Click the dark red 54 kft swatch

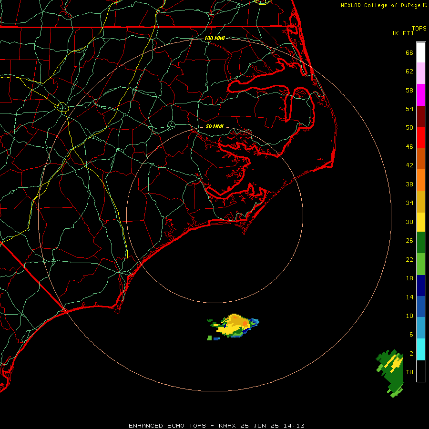point(421,116)
